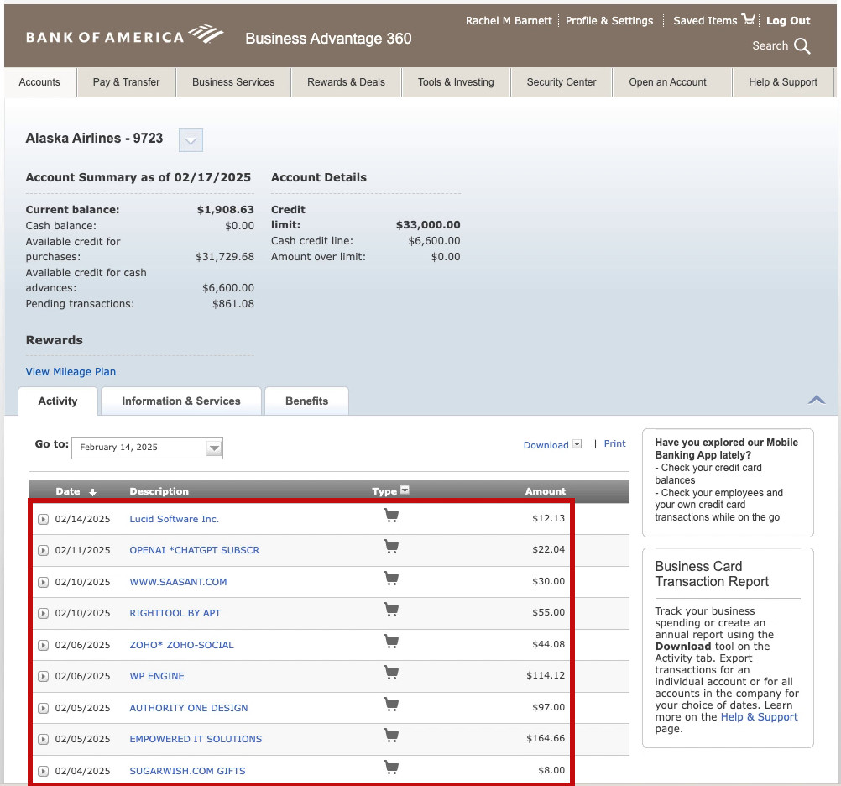Open WP ENGINE description link
The width and height of the screenshot is (841, 786).
coord(157,676)
